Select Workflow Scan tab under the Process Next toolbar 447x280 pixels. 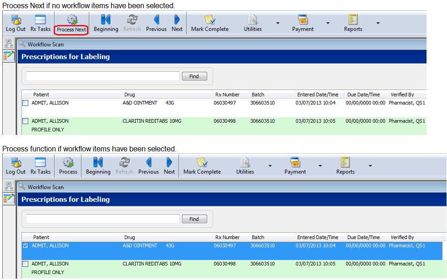coord(45,45)
